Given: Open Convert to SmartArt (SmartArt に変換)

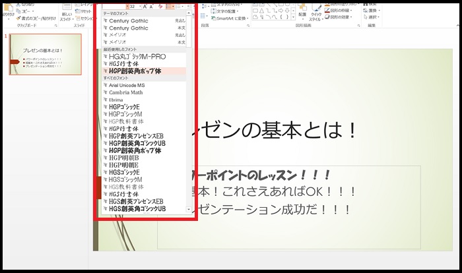Looking at the screenshot, I should click(x=230, y=18).
